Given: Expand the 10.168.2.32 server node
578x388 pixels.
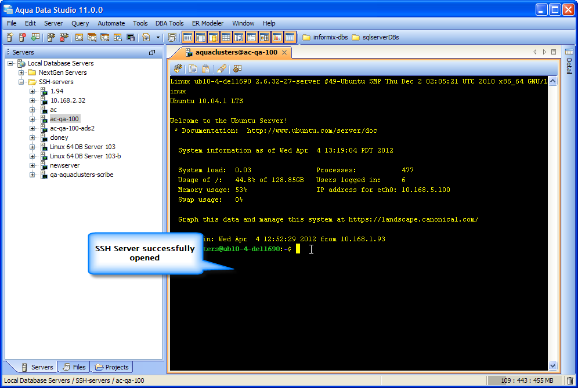Looking at the screenshot, I should pyautogui.click(x=32, y=100).
